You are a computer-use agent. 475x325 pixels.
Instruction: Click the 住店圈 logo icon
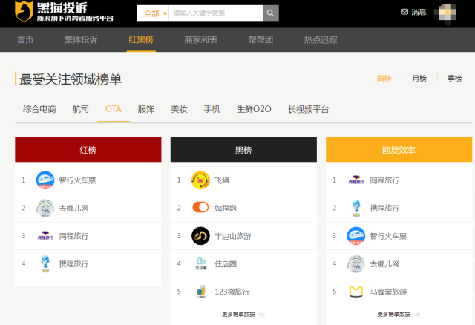coord(201,263)
